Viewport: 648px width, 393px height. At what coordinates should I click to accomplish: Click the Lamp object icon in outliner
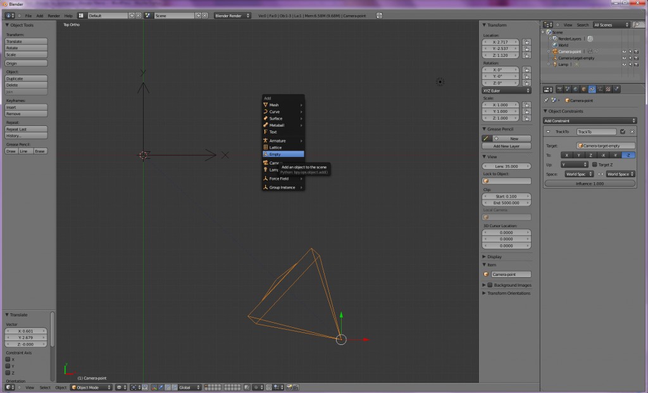point(554,65)
